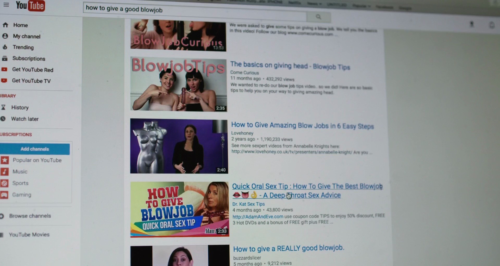Open the Sports channel link
Image resolution: width=500 pixels, height=266 pixels.
tap(20, 183)
